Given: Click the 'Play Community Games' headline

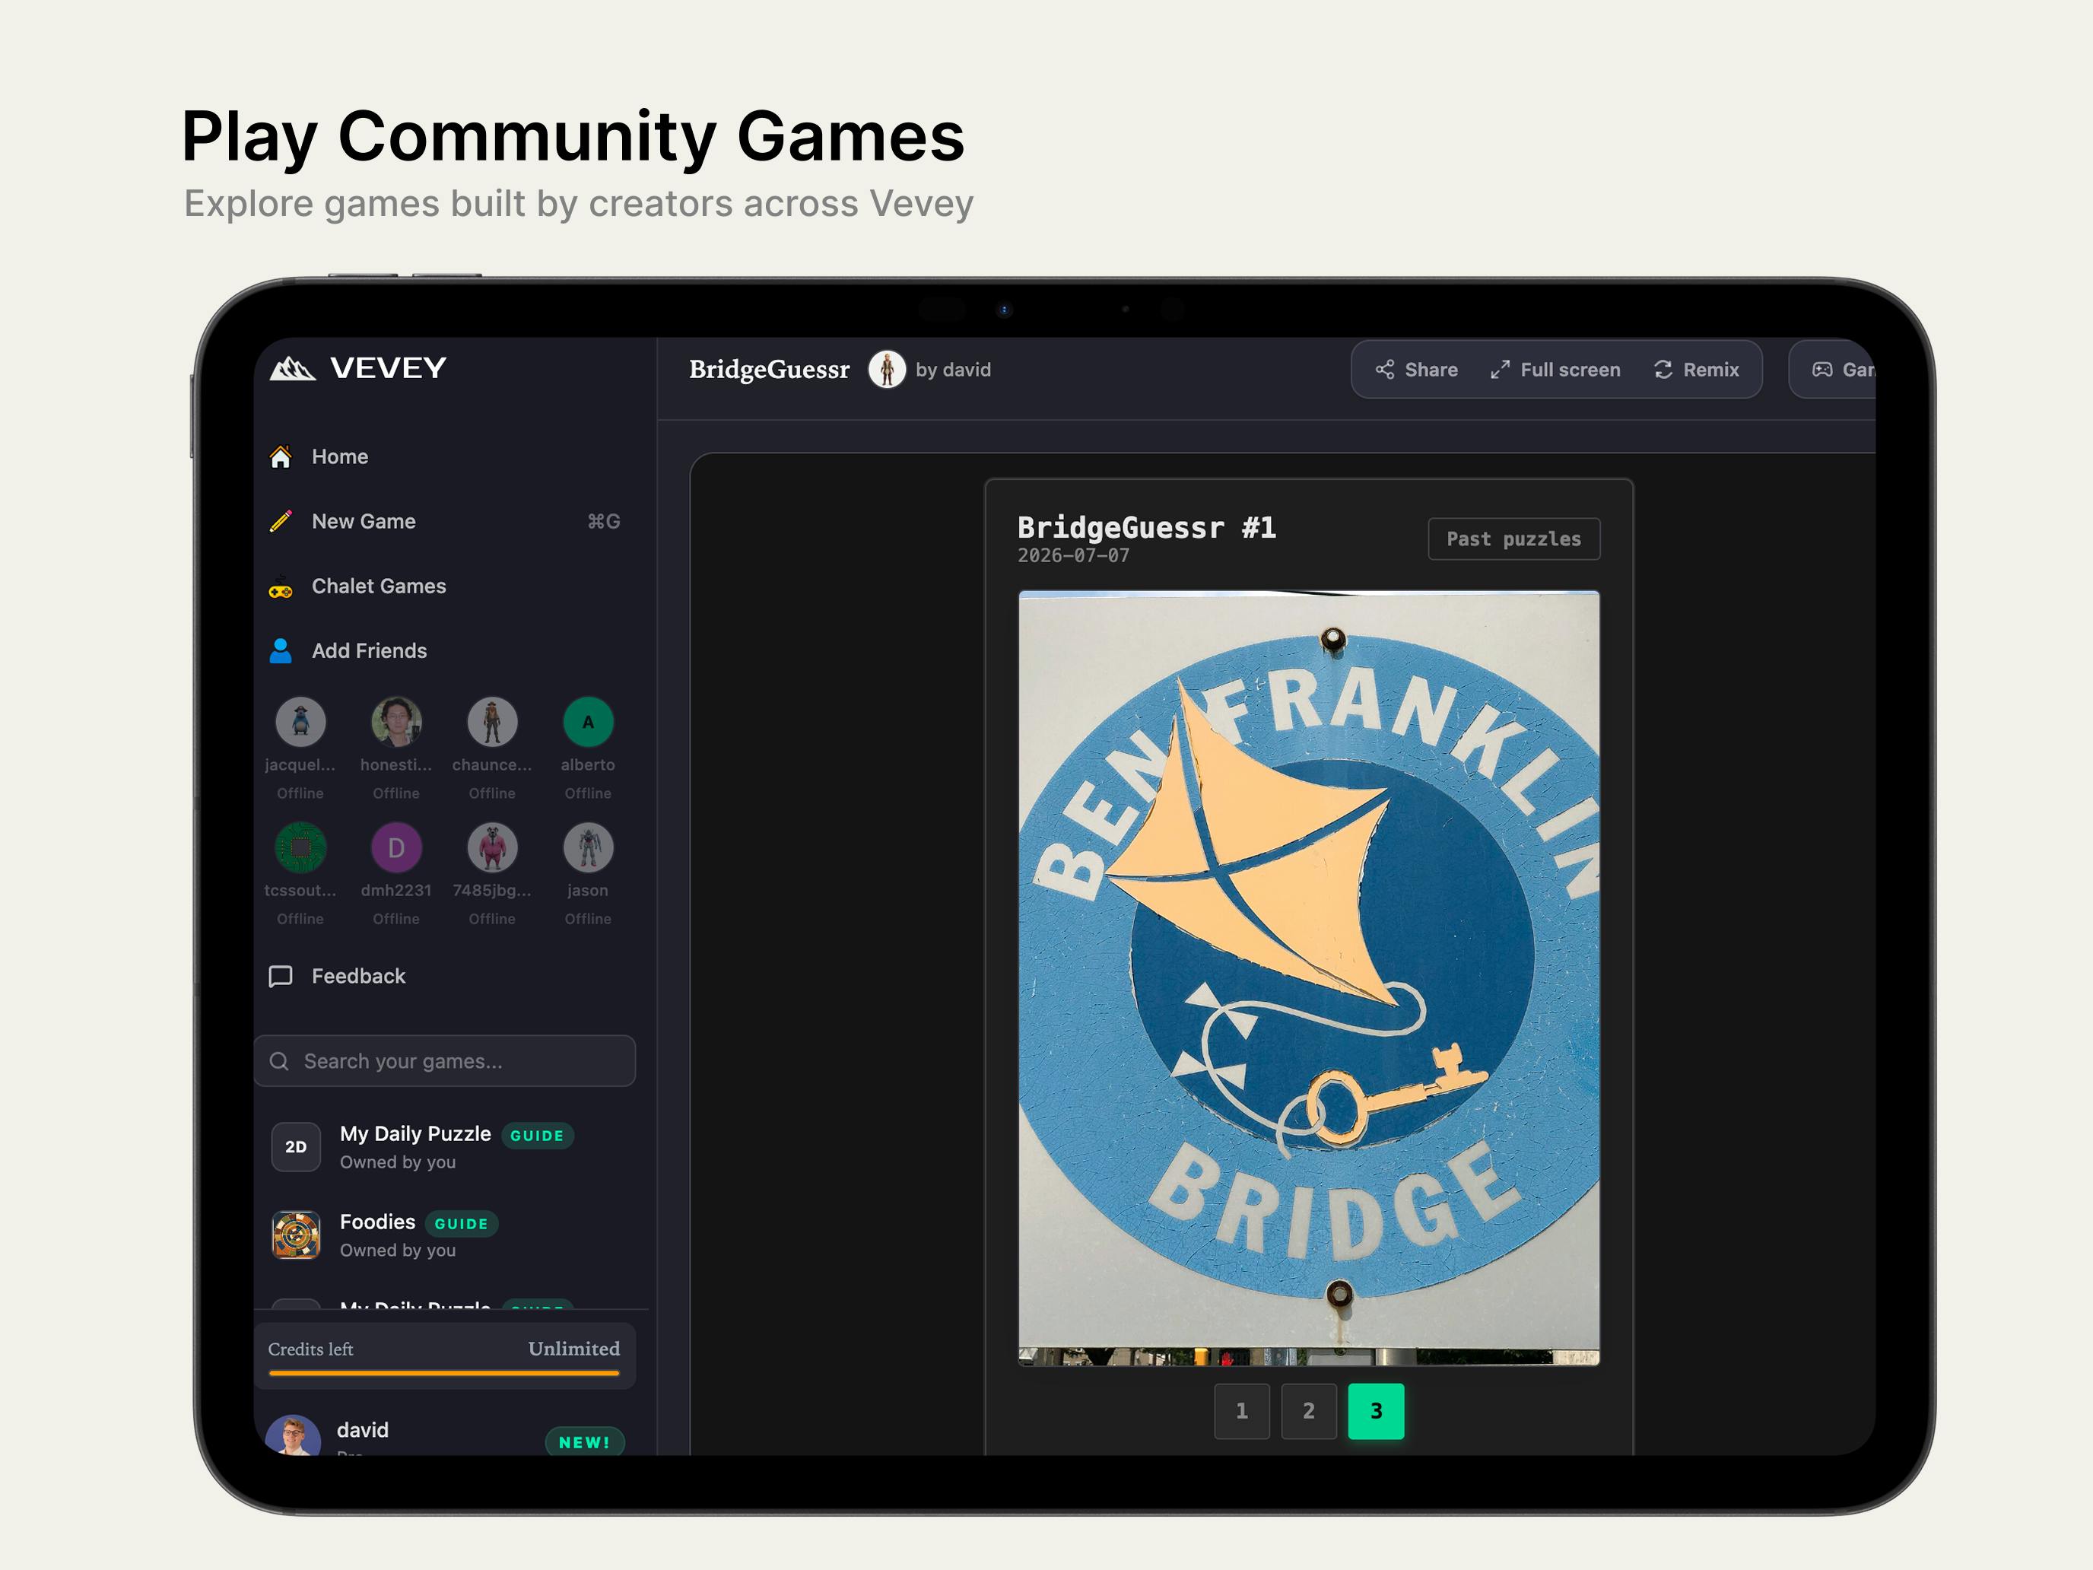Looking at the screenshot, I should (x=573, y=137).
